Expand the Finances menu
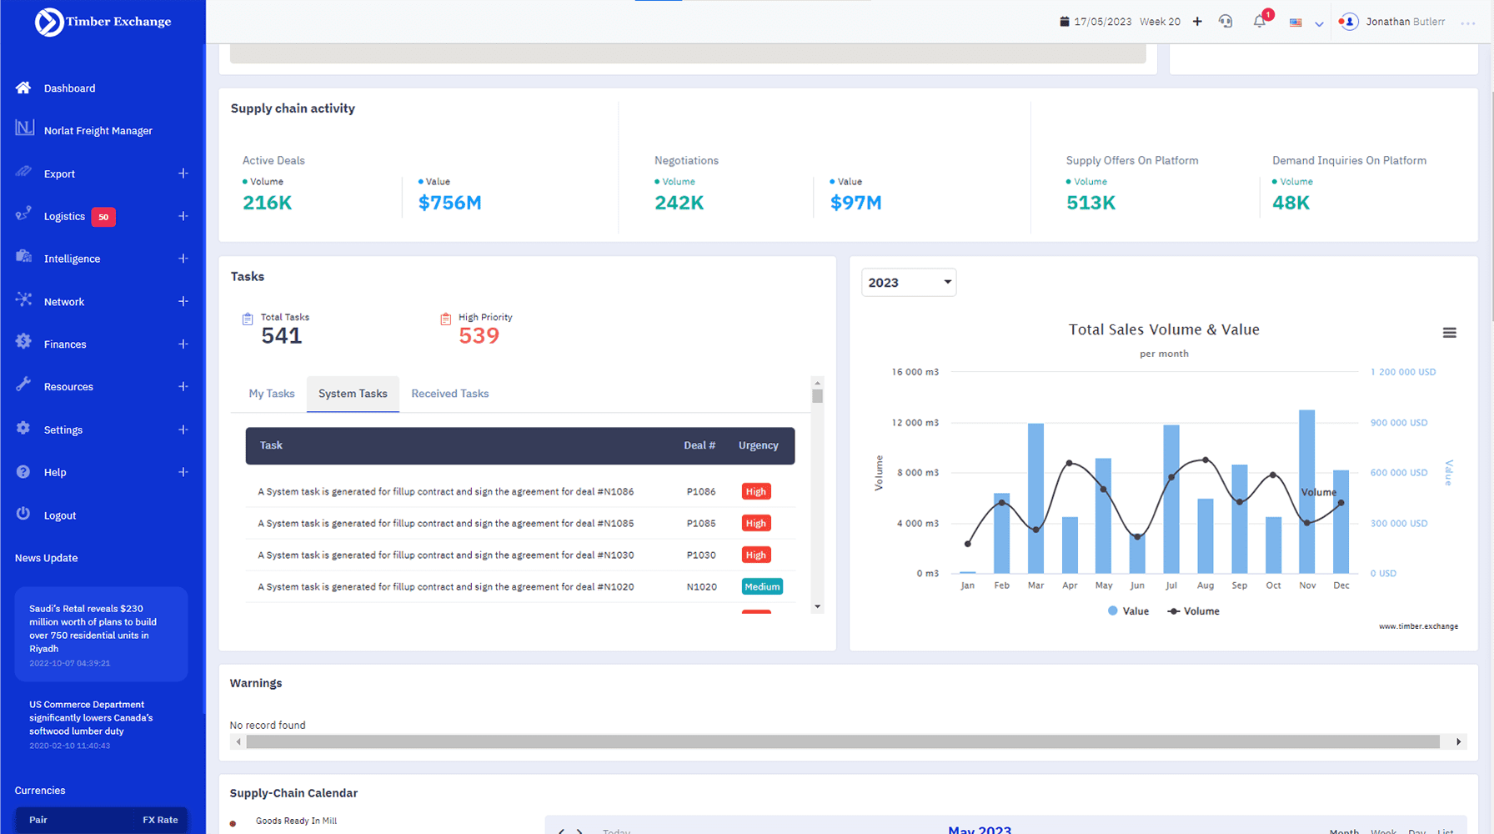 click(183, 344)
